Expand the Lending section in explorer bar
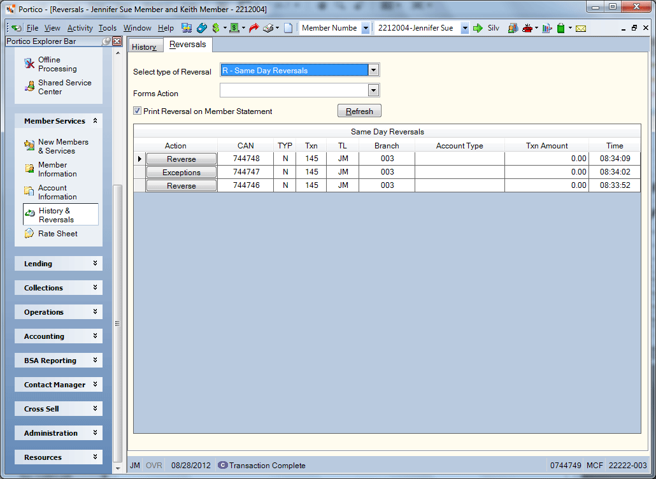 pos(59,264)
